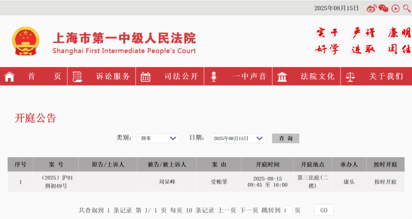Click the 案由 column header
The image size is (412, 219).
click(x=219, y=164)
